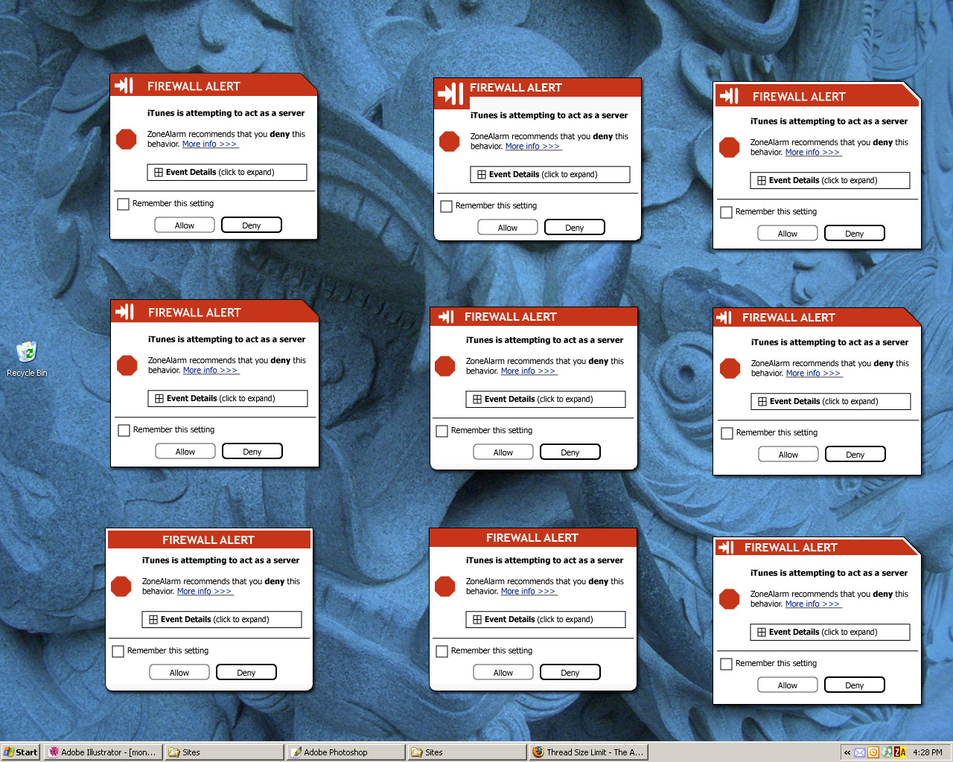Click red stop-sign icon in bottom-center alert
The image size is (953, 762).
click(445, 586)
